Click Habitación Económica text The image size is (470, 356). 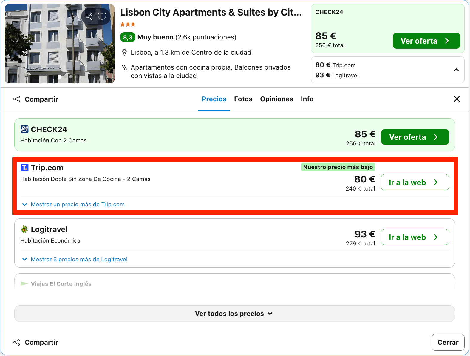[x=50, y=241]
